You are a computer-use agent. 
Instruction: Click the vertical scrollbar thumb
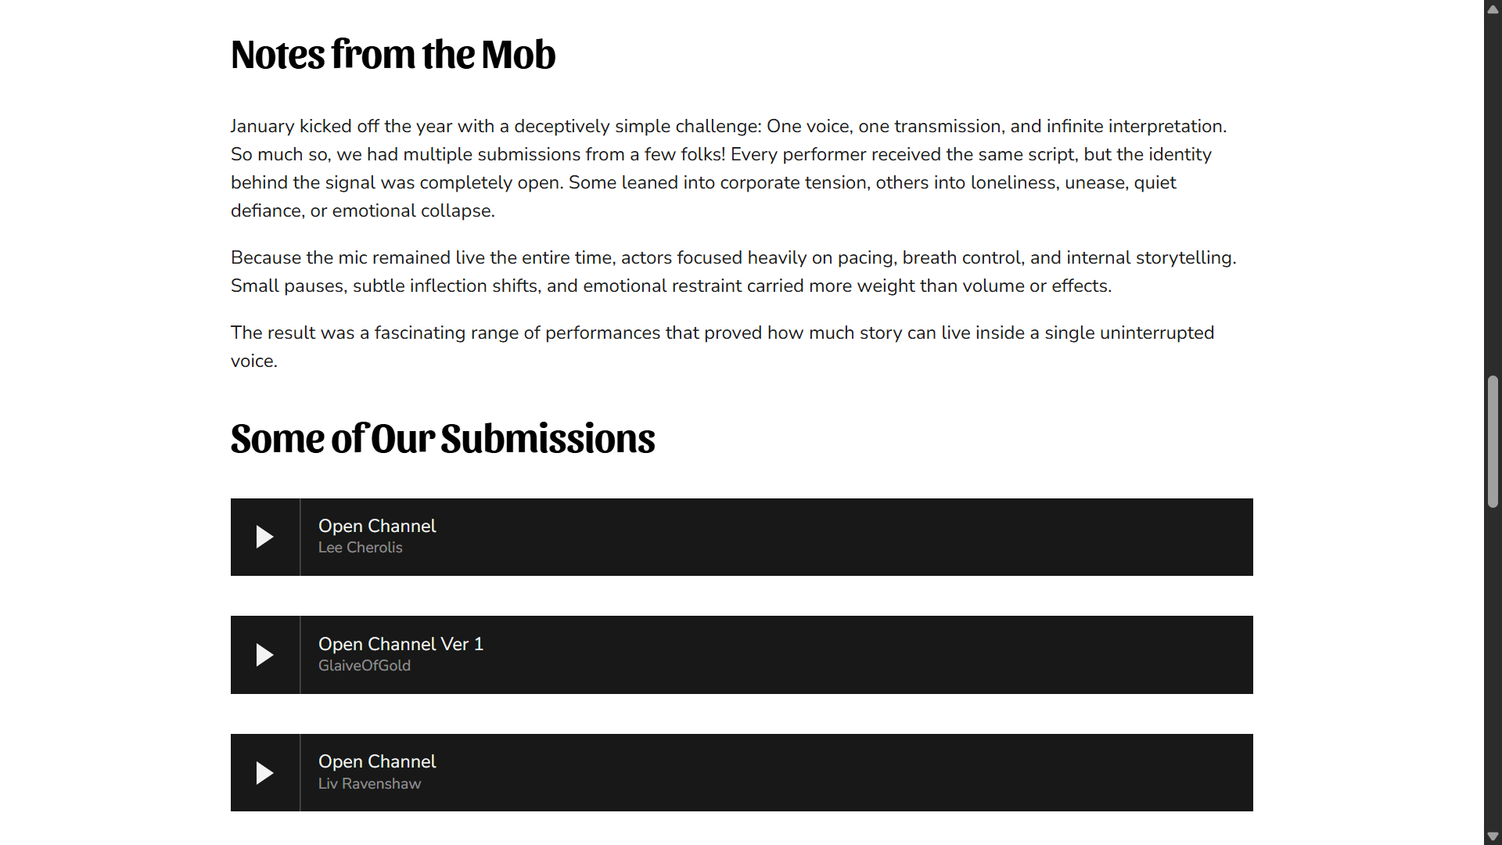click(x=1493, y=442)
